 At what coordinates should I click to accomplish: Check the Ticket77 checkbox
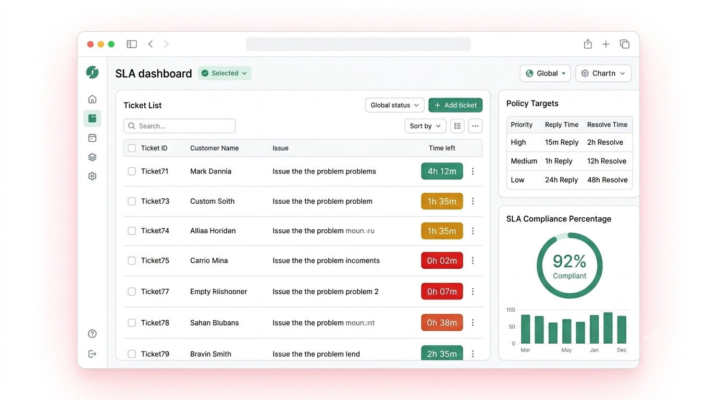(132, 292)
